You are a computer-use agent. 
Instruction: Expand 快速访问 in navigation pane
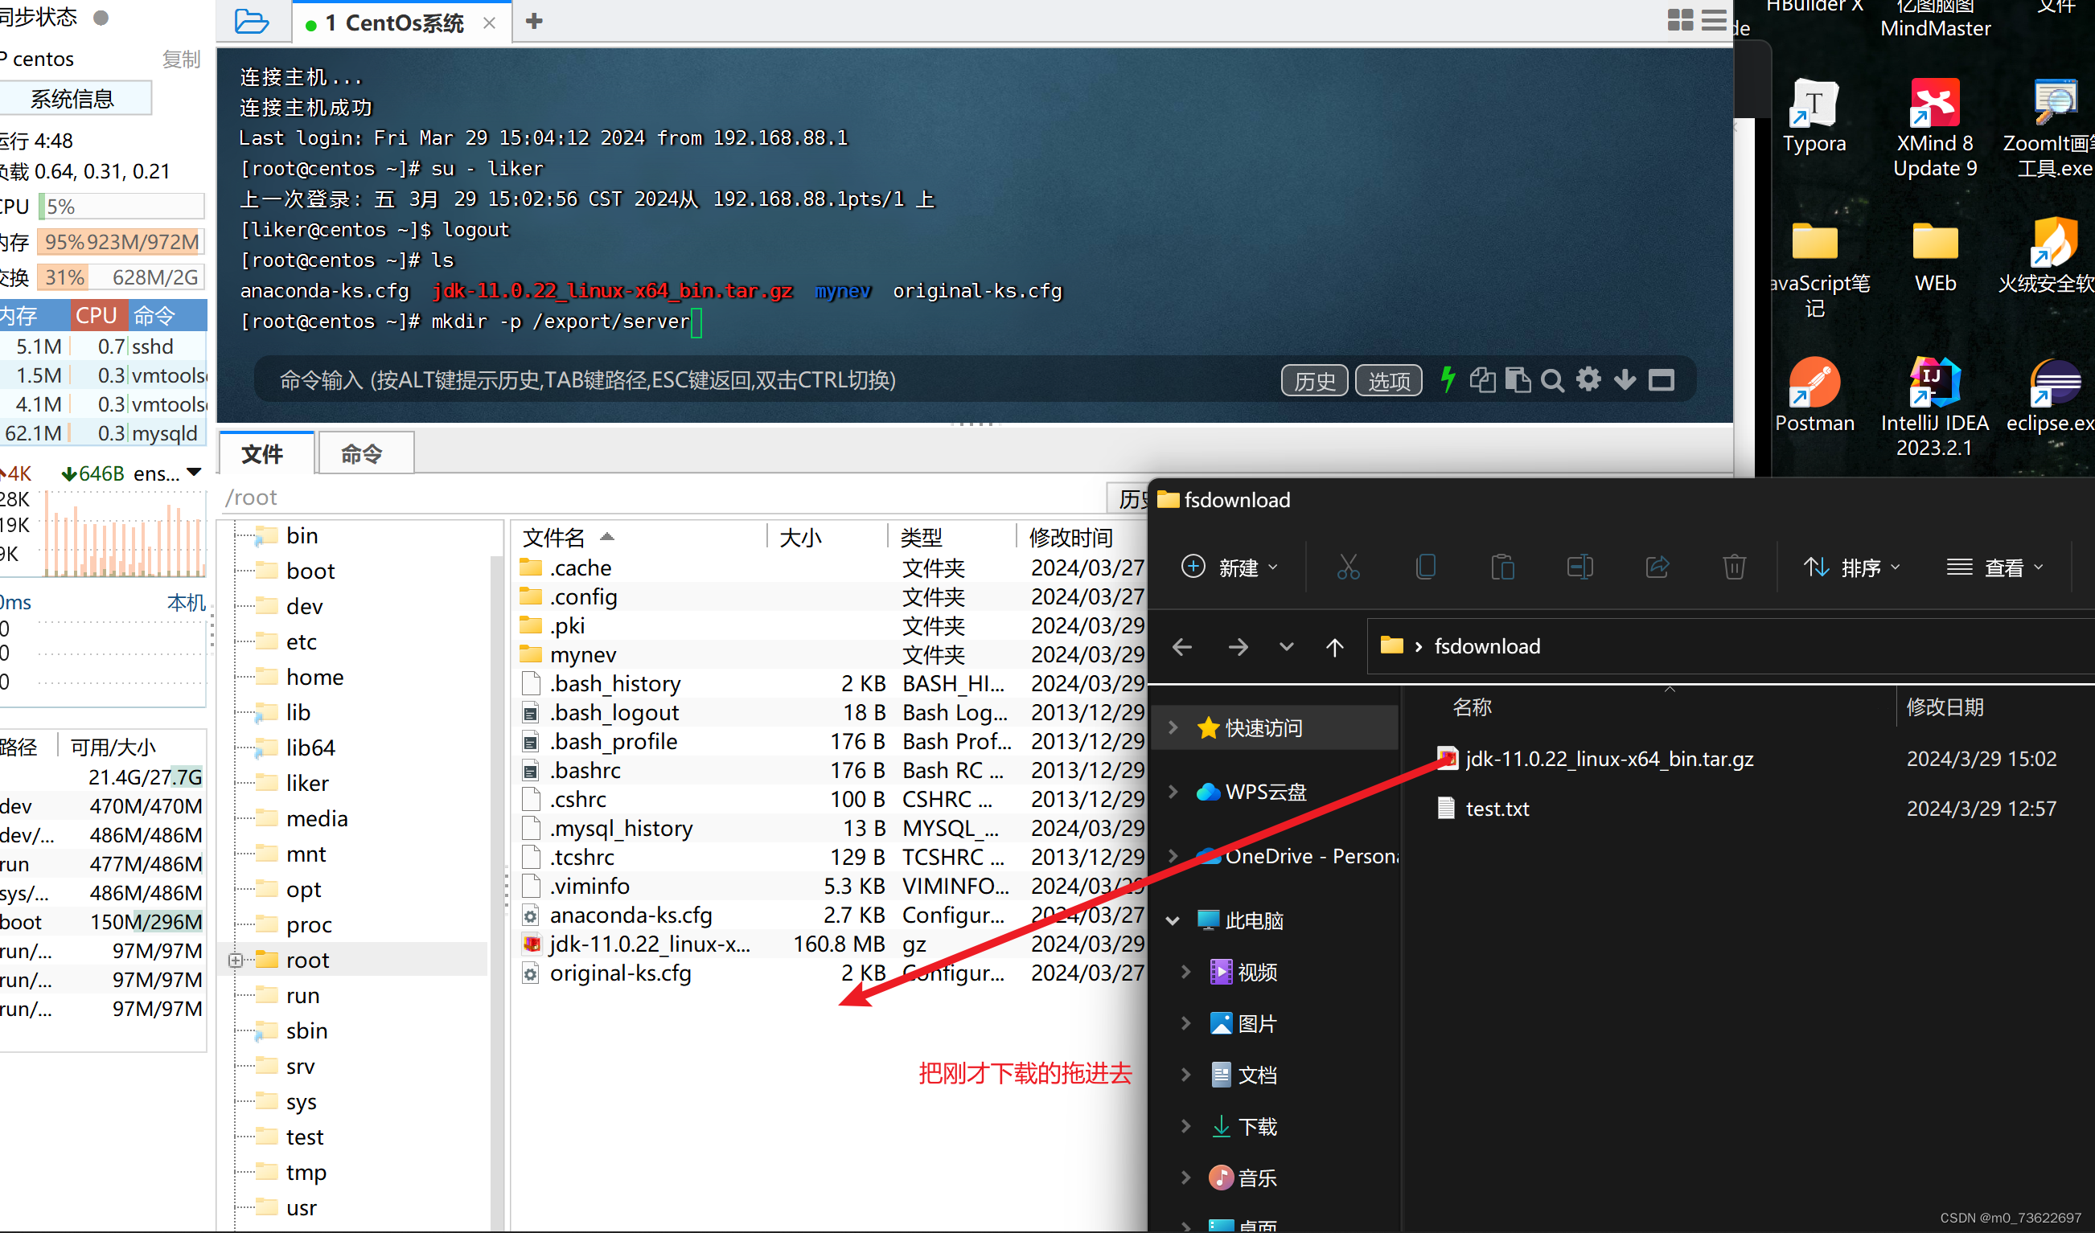[1173, 728]
